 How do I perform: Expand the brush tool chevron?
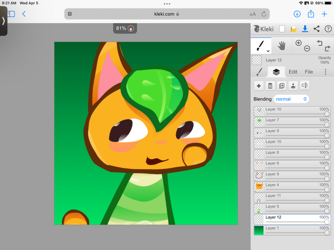click(268, 51)
